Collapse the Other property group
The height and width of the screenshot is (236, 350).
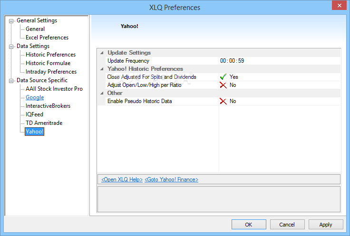click(x=102, y=93)
